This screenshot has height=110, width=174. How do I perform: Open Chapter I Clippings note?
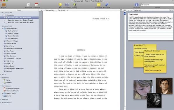pyautogui.click(x=13, y=88)
